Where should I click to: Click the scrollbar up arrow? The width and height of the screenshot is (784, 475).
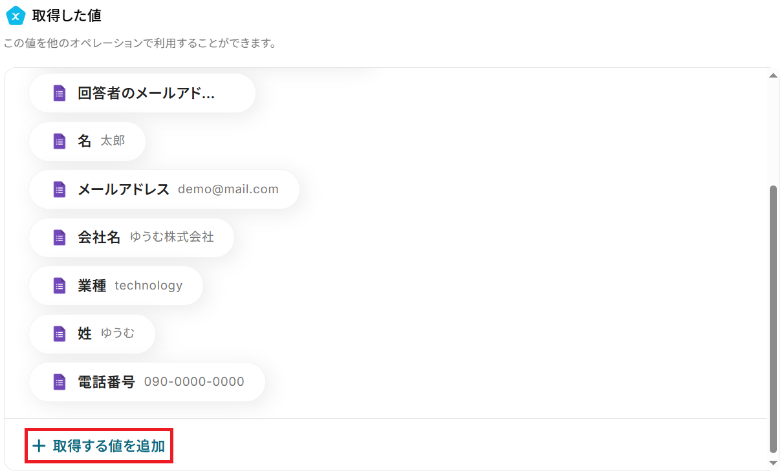pos(773,76)
